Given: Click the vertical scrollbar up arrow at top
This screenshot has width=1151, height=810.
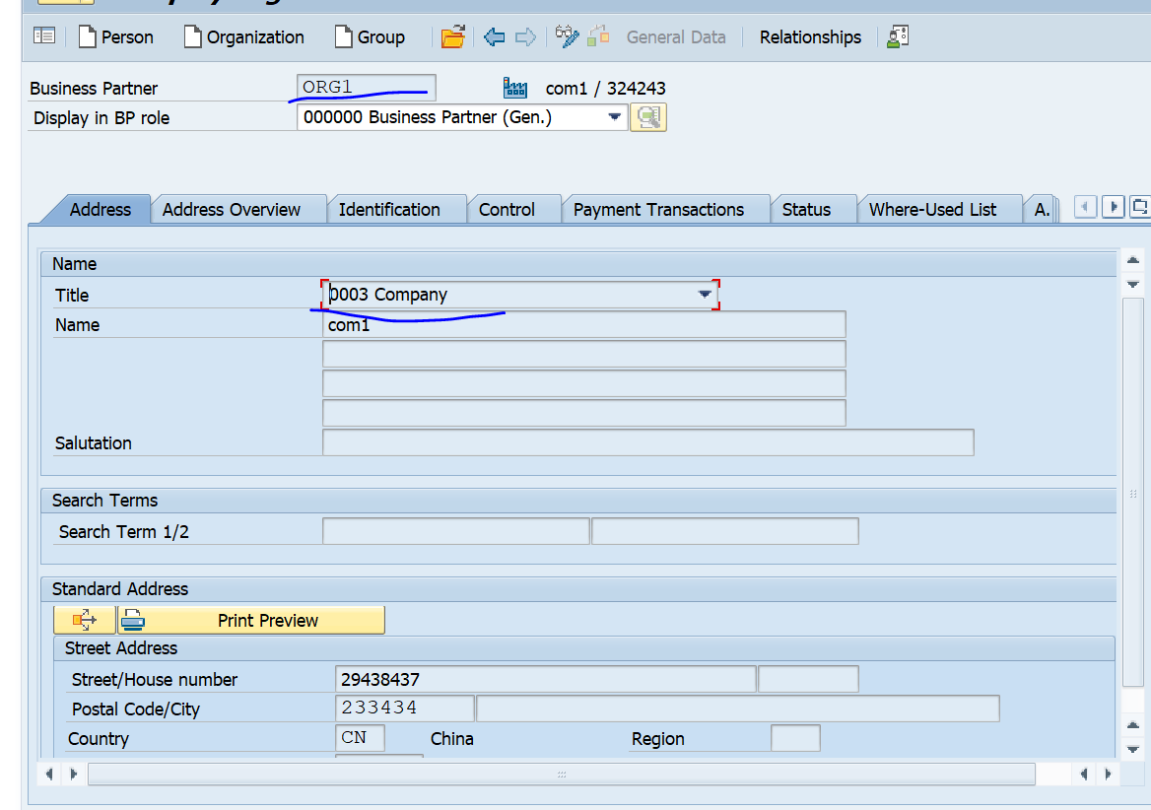Looking at the screenshot, I should tap(1132, 260).
